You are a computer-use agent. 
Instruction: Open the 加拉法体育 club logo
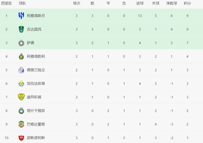pyautogui.click(x=21, y=83)
